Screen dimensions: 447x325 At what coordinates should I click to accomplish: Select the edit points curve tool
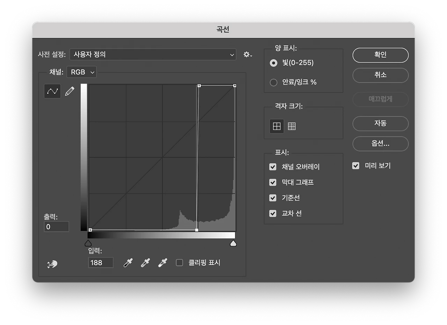(52, 91)
